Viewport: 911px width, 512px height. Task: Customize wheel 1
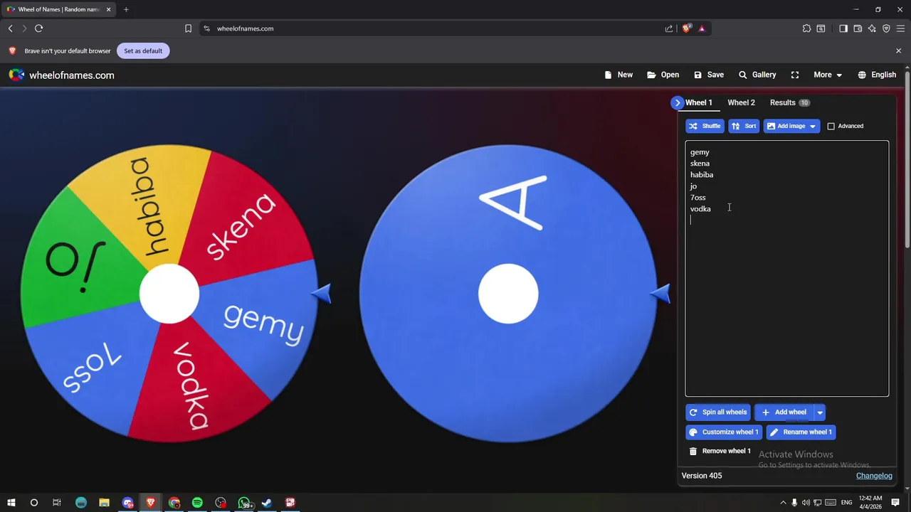pos(724,432)
